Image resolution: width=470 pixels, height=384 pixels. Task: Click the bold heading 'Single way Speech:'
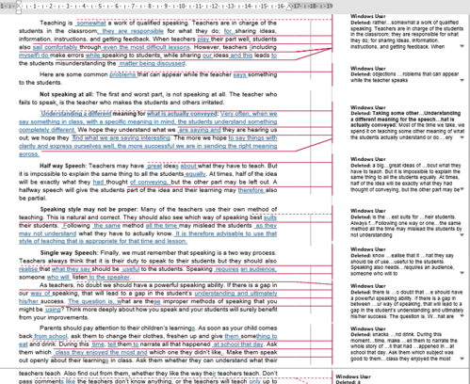coord(70,252)
